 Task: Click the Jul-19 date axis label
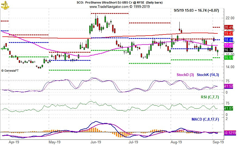(133, 142)
